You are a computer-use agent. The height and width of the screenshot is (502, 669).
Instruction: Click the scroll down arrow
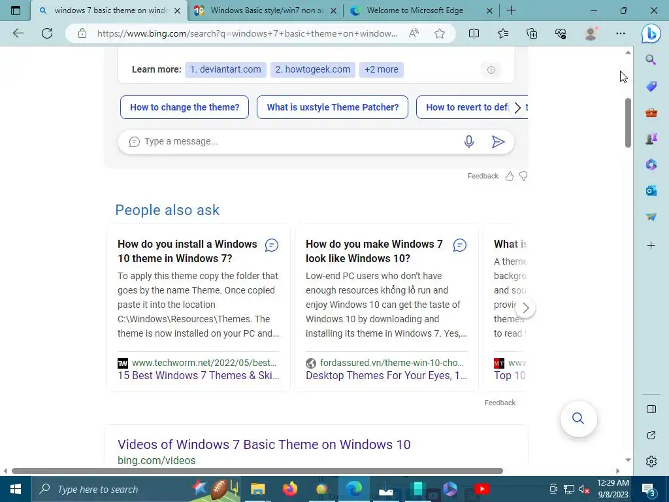[x=628, y=460]
